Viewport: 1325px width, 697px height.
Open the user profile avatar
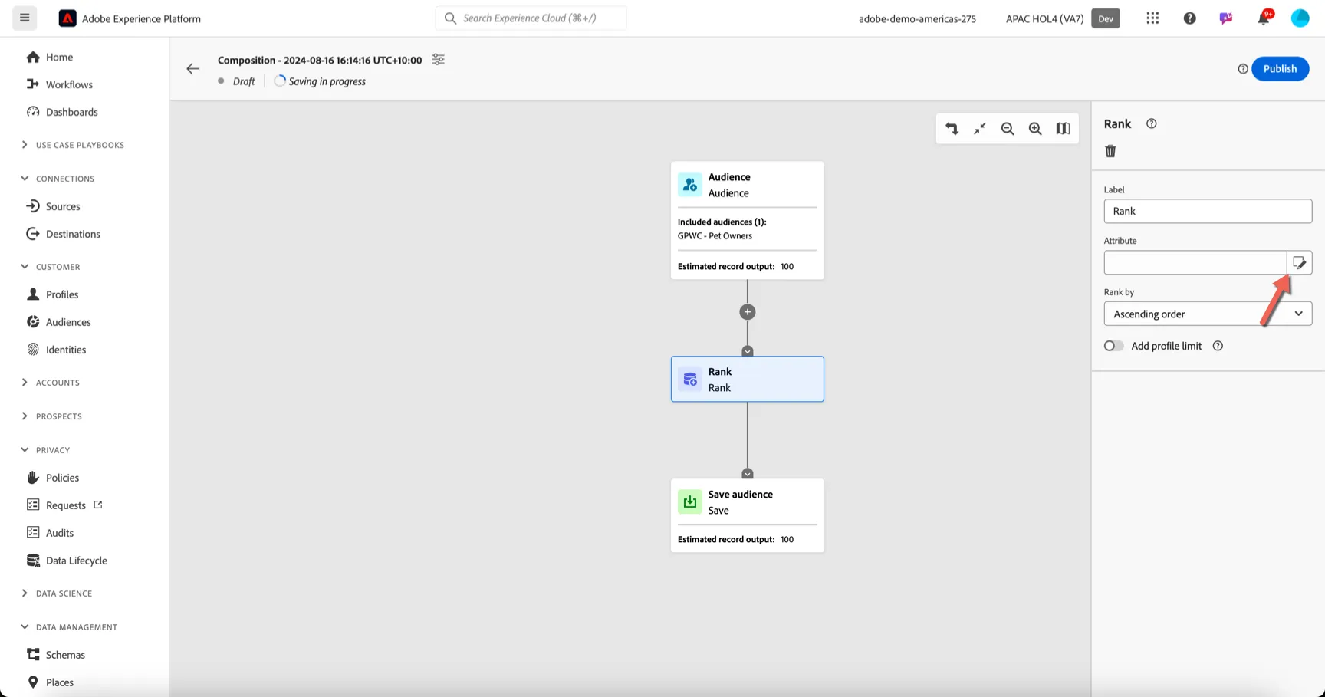[1300, 18]
